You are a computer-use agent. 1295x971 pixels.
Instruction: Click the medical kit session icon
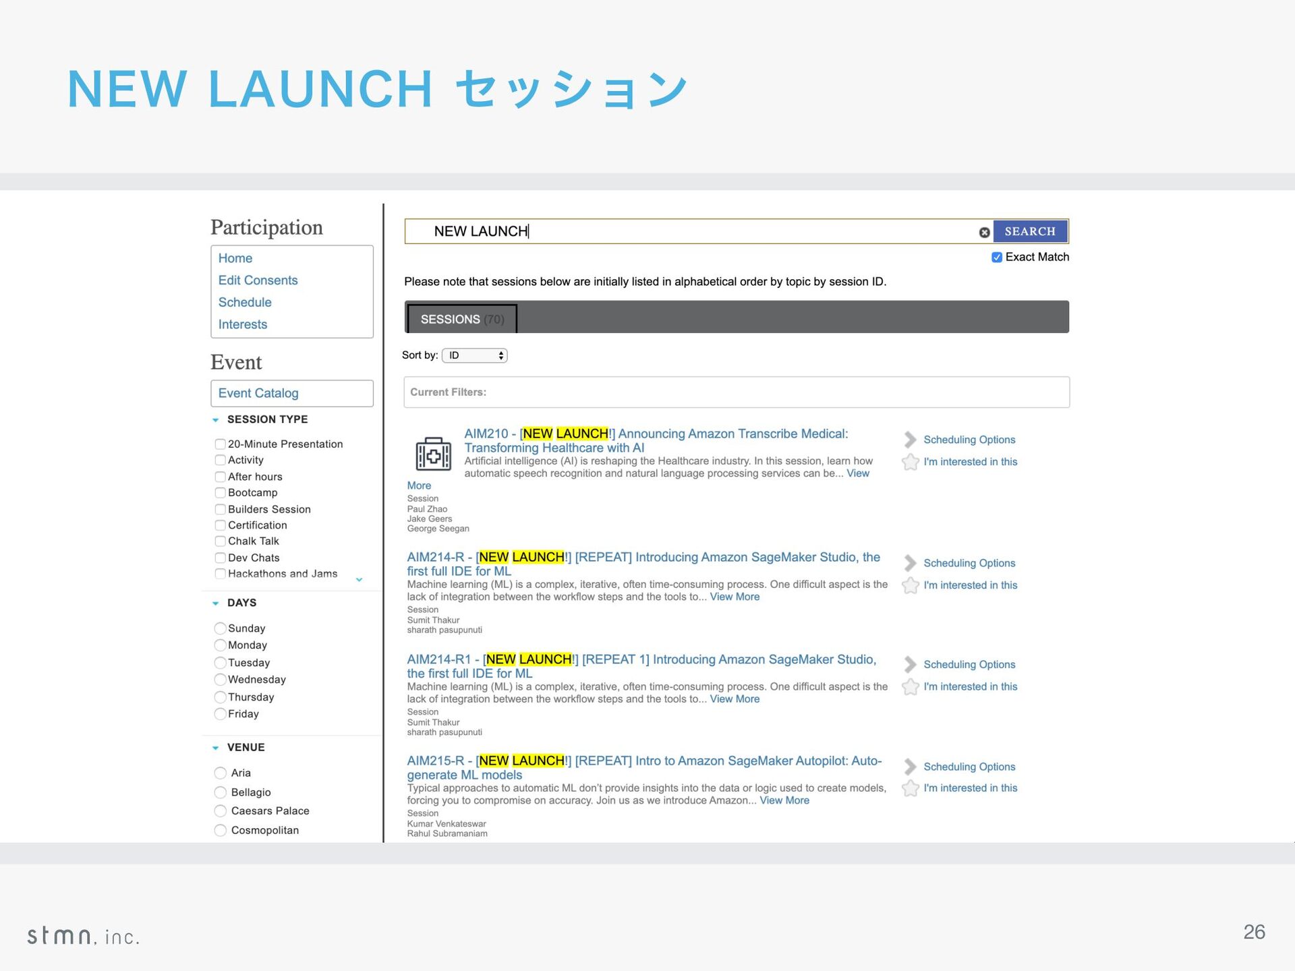(433, 454)
